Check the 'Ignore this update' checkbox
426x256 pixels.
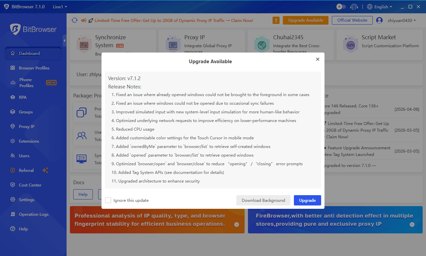pos(108,200)
